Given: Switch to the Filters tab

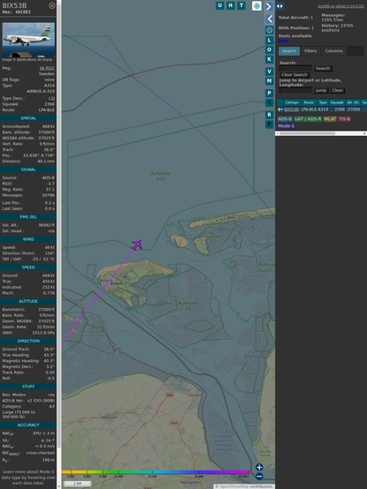Looking at the screenshot, I should coord(311,51).
